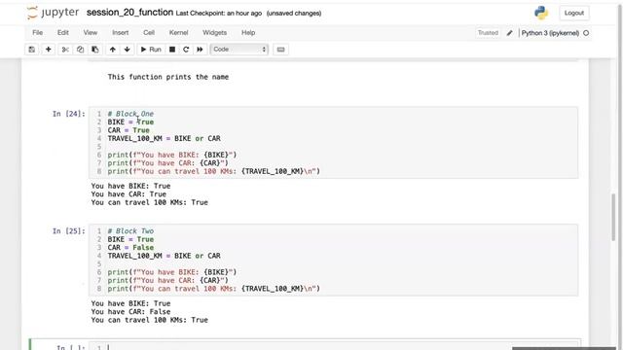Open the Help menu

click(x=248, y=32)
